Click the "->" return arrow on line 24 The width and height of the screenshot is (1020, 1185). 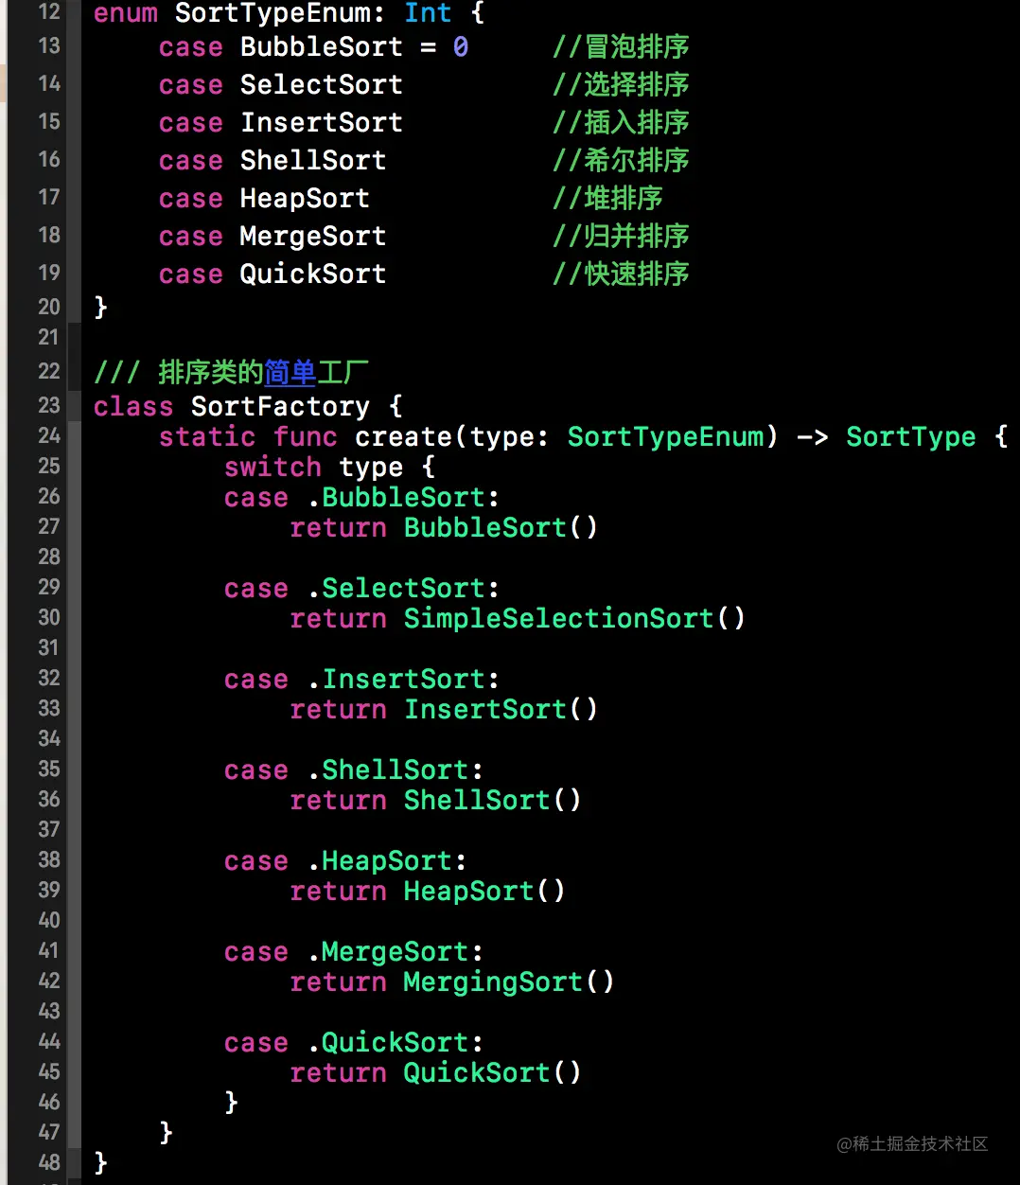812,436
